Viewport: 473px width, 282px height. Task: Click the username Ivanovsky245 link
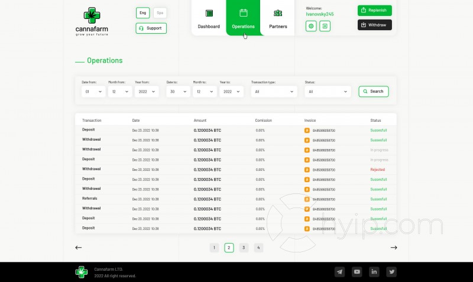pyautogui.click(x=320, y=14)
